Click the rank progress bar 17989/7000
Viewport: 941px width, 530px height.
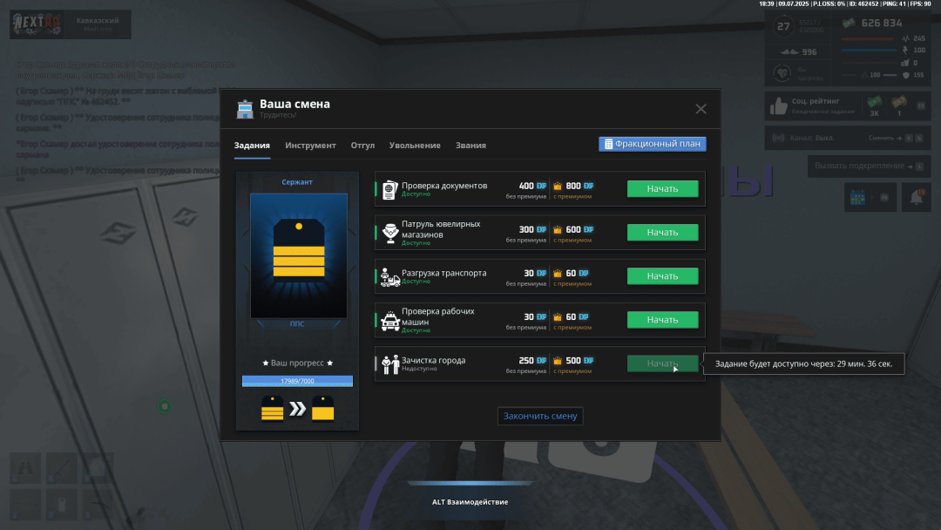coord(297,381)
